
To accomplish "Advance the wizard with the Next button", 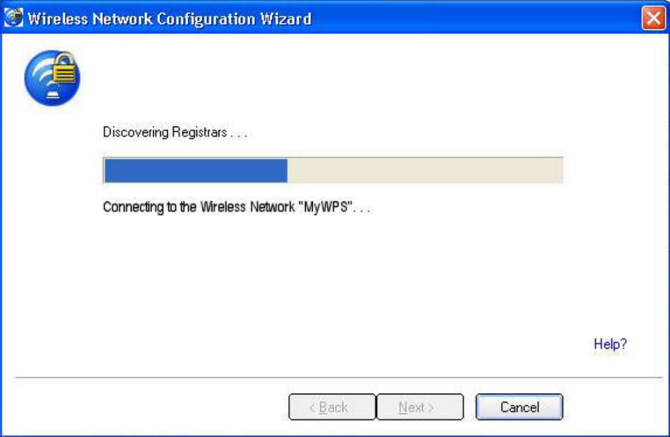I will (x=420, y=407).
